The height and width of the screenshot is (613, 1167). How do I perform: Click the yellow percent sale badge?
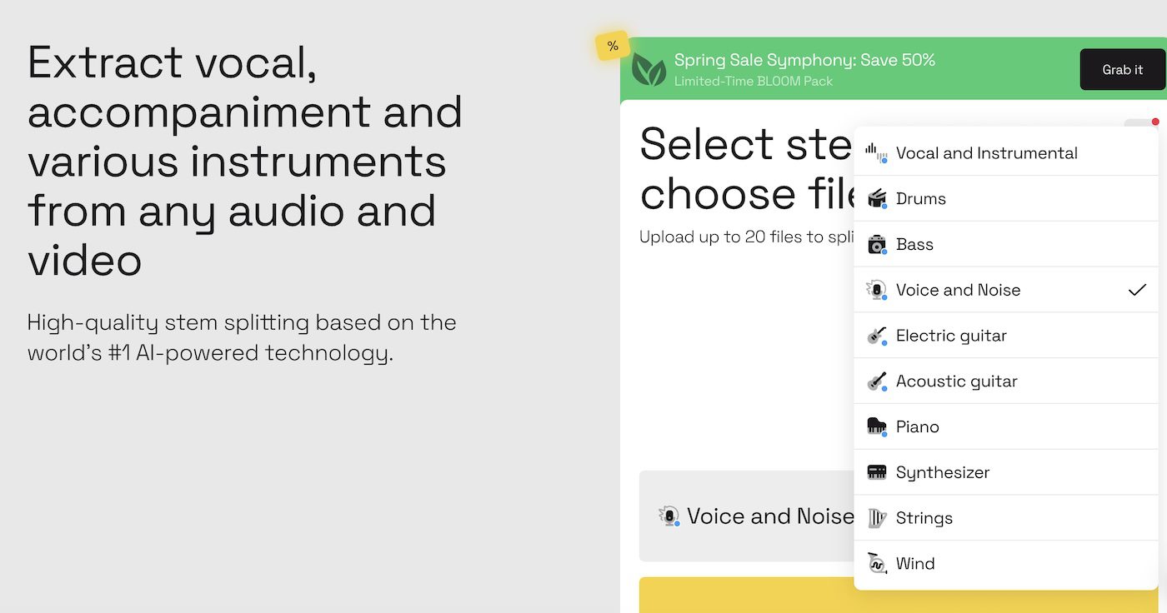(x=613, y=45)
